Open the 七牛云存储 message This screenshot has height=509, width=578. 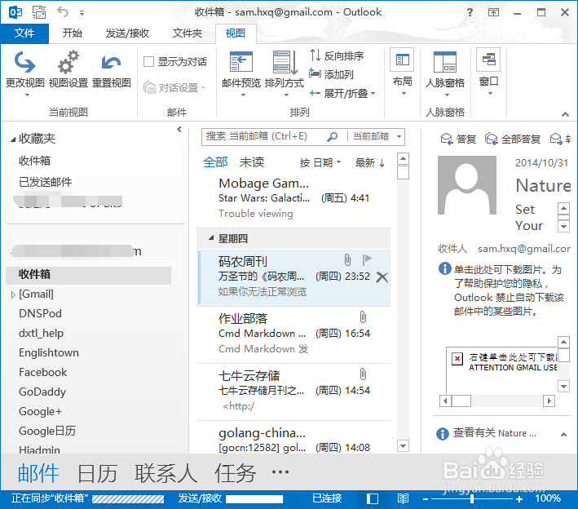pyautogui.click(x=293, y=392)
